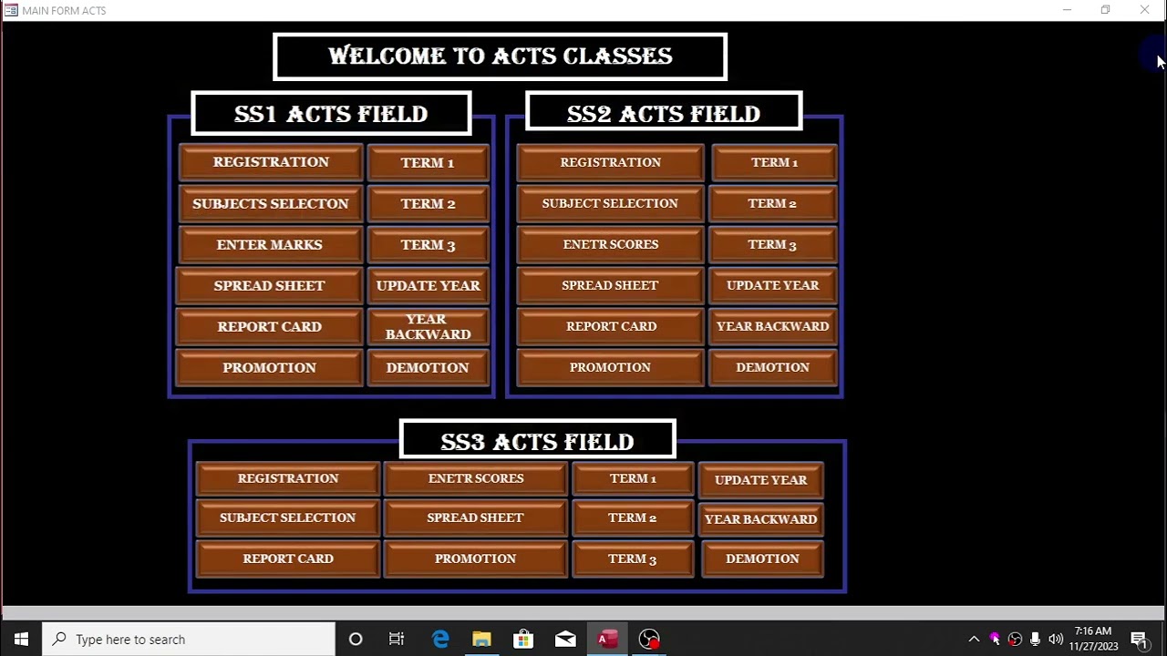
Task: Open SS2 REGISTRATION form
Action: point(611,162)
